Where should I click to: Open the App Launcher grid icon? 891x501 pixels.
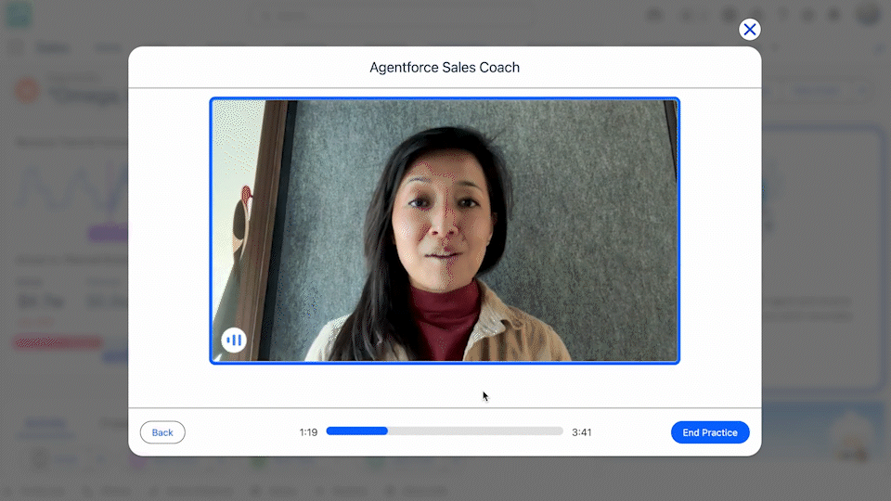pos(18,48)
